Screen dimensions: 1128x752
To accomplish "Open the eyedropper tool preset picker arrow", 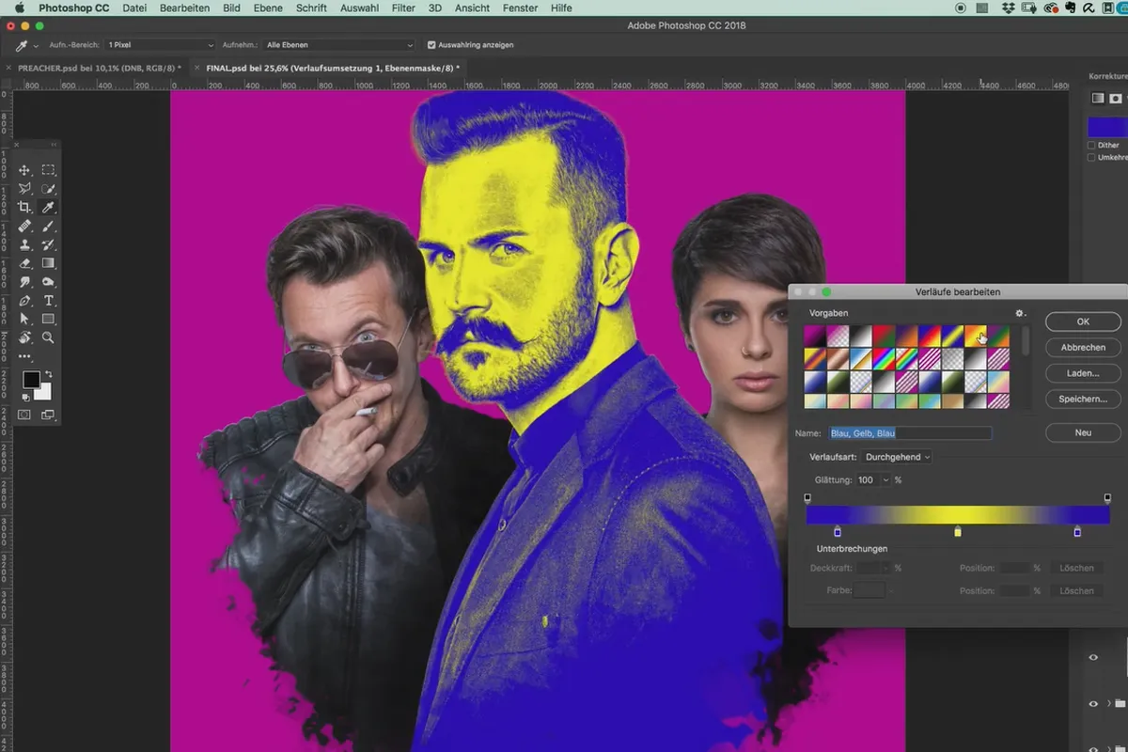I will tap(36, 45).
